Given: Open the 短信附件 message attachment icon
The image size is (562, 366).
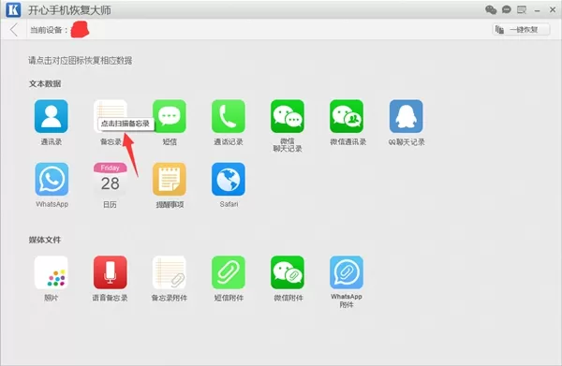Looking at the screenshot, I should point(229,272).
